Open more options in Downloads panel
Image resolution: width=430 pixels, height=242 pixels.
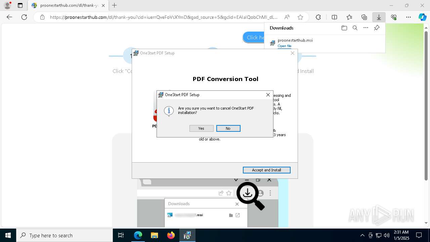(x=365, y=28)
